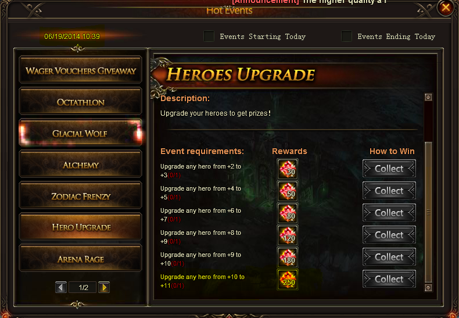Screen dimensions: 459x318
Task: Click scrollbar down arrow in event panel
Action: (428, 288)
